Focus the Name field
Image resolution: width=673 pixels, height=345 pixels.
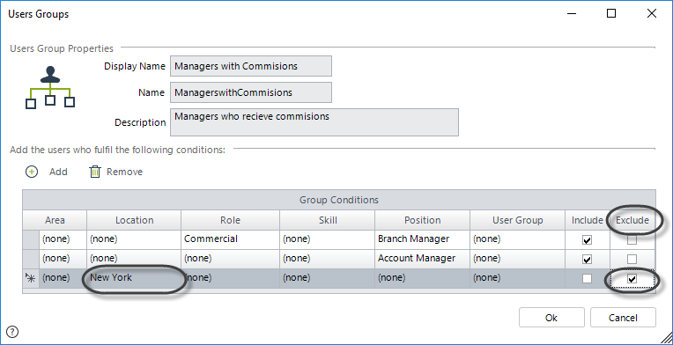tap(251, 92)
